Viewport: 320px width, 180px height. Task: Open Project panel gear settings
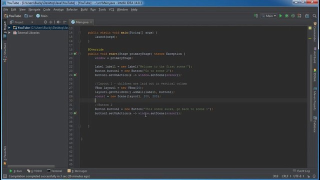(x=58, y=22)
